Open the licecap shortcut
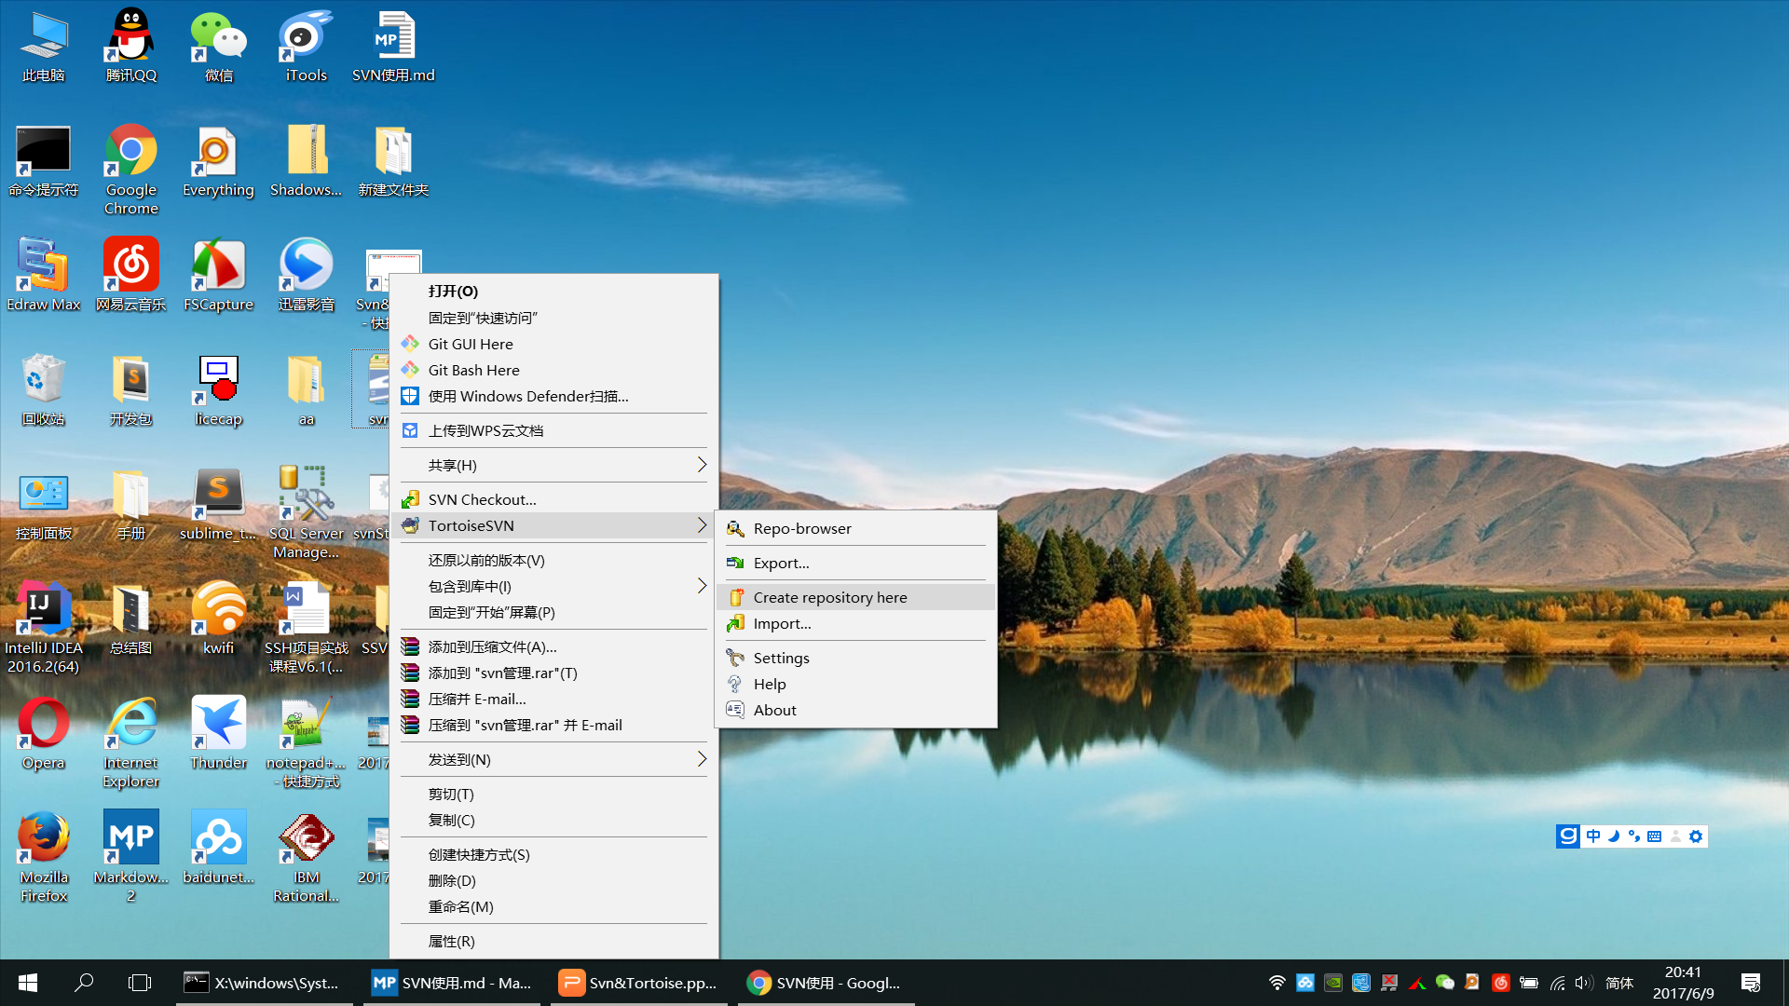The width and height of the screenshot is (1789, 1006). click(x=219, y=390)
